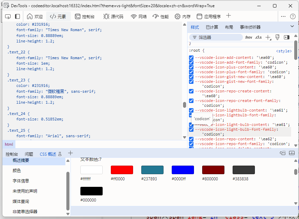Toggle --vscode-icon-add-font-family checkbox
This screenshot has width=299, height=219.
point(191,62)
